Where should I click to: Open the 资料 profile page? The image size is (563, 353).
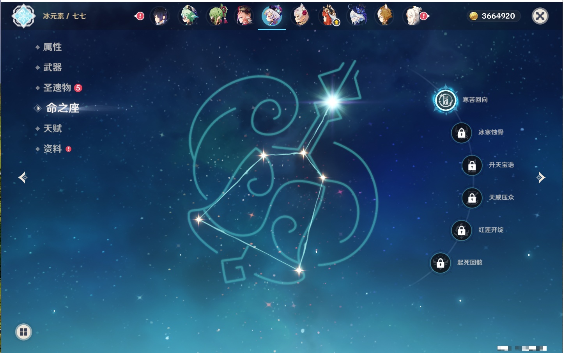pyautogui.click(x=52, y=149)
